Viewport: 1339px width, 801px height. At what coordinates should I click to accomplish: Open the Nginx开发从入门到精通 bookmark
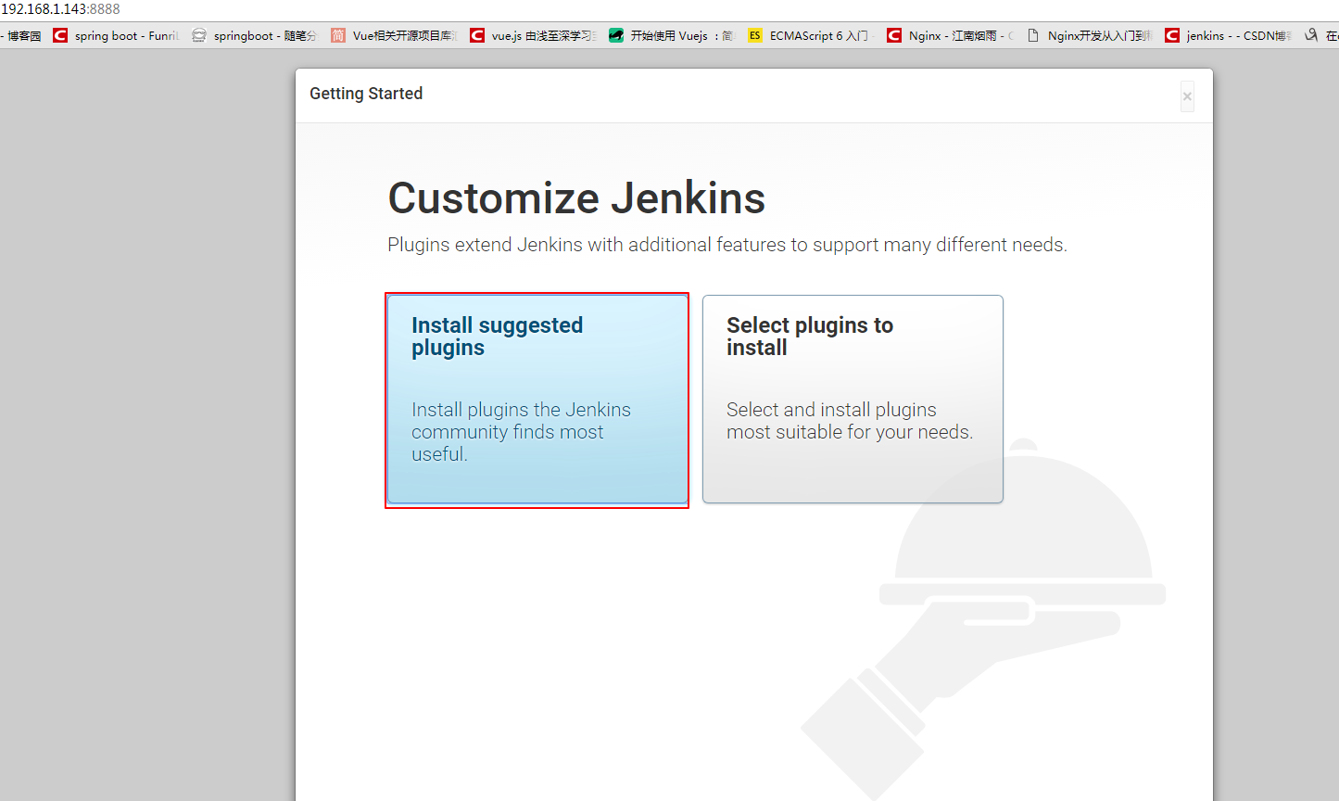pos(1089,35)
